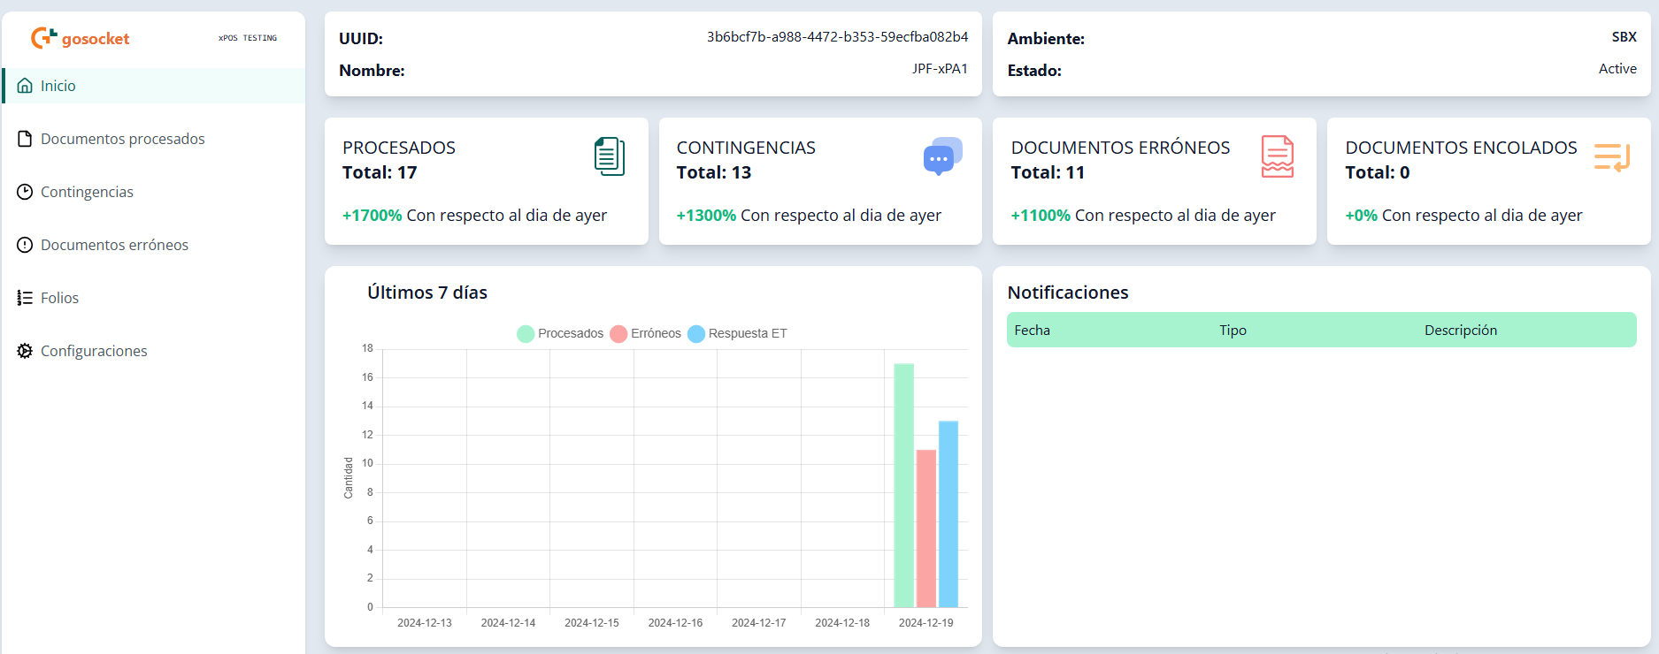Click the Últimos 7 días chart heading

427,293
